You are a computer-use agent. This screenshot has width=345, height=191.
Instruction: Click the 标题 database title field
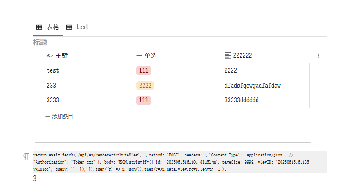coord(40,43)
